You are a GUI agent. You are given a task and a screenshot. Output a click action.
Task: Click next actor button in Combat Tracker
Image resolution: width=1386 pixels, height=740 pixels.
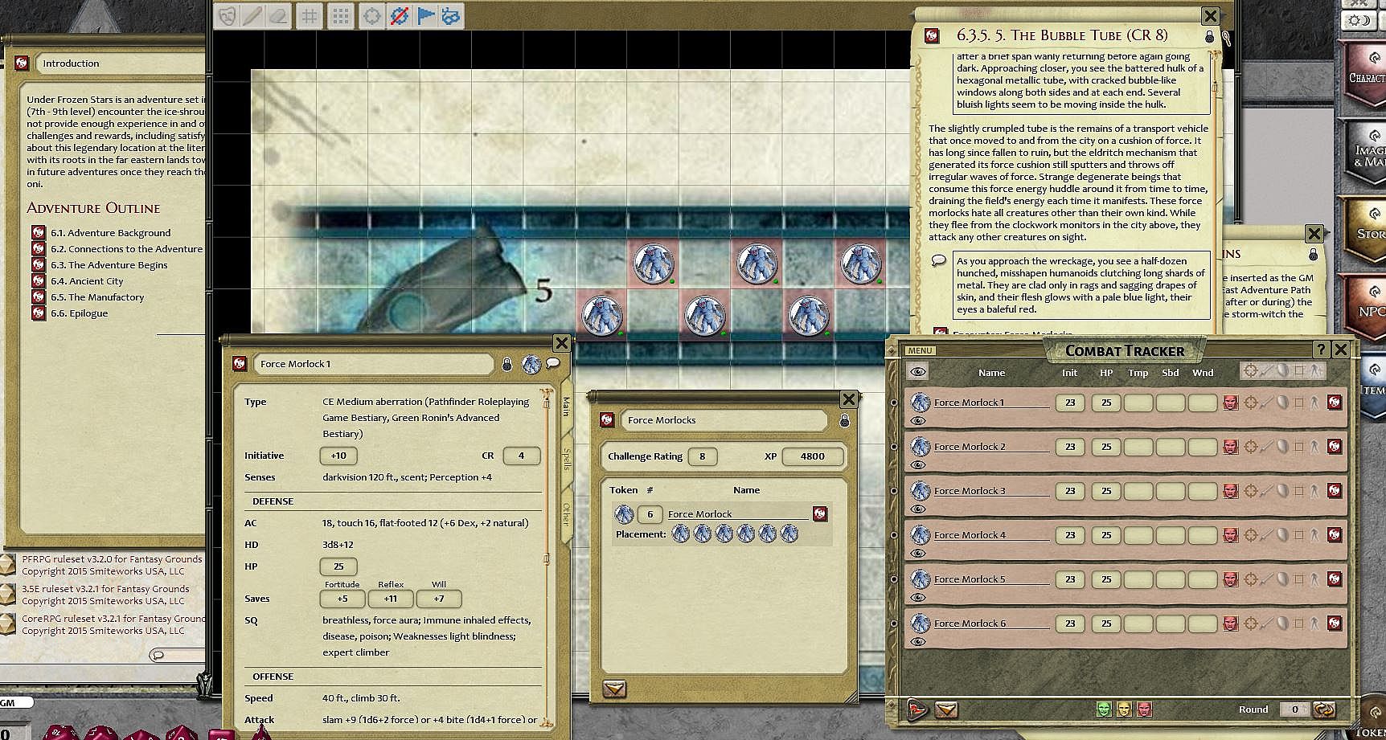[x=916, y=709]
